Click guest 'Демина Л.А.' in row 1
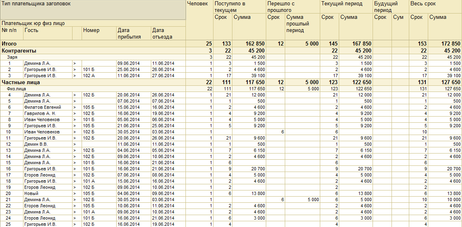462x227 pixels. [48, 63]
